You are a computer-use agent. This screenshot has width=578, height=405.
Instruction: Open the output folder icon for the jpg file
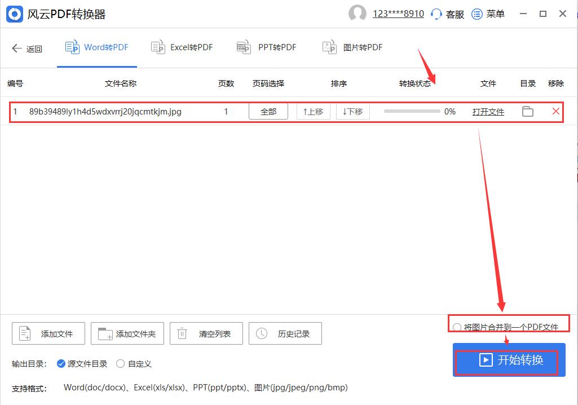(x=528, y=111)
